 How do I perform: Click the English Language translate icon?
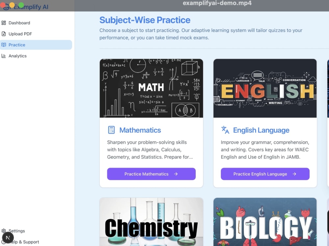pos(225,130)
